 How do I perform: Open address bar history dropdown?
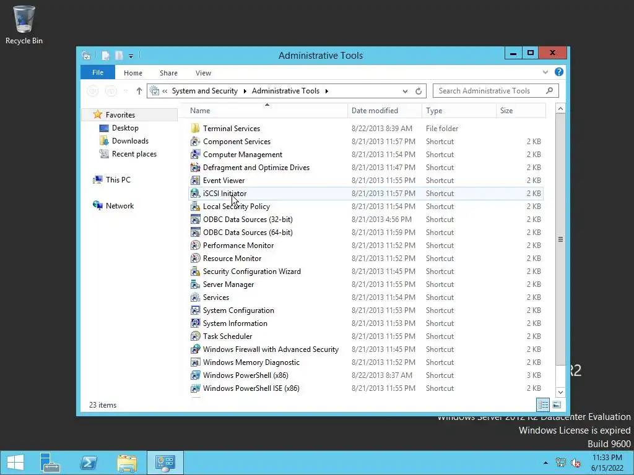click(x=405, y=92)
